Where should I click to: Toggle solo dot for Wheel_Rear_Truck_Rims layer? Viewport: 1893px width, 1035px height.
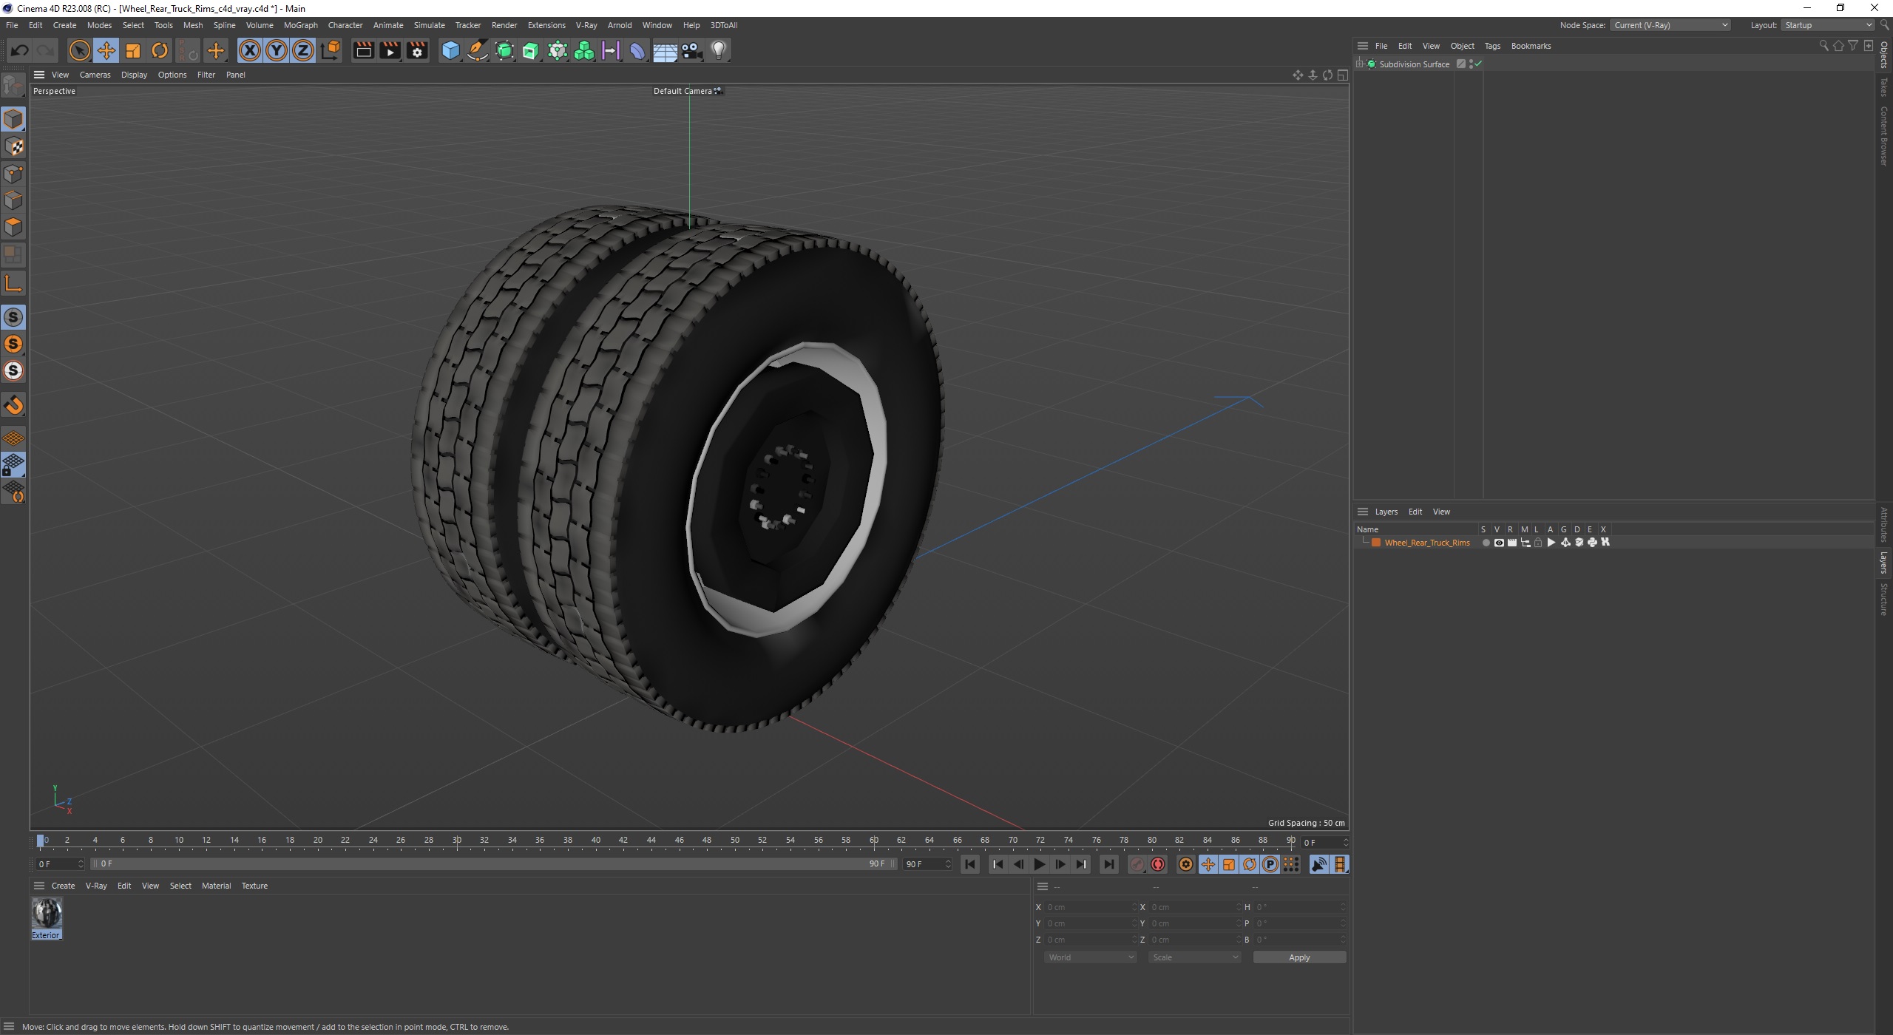tap(1486, 543)
